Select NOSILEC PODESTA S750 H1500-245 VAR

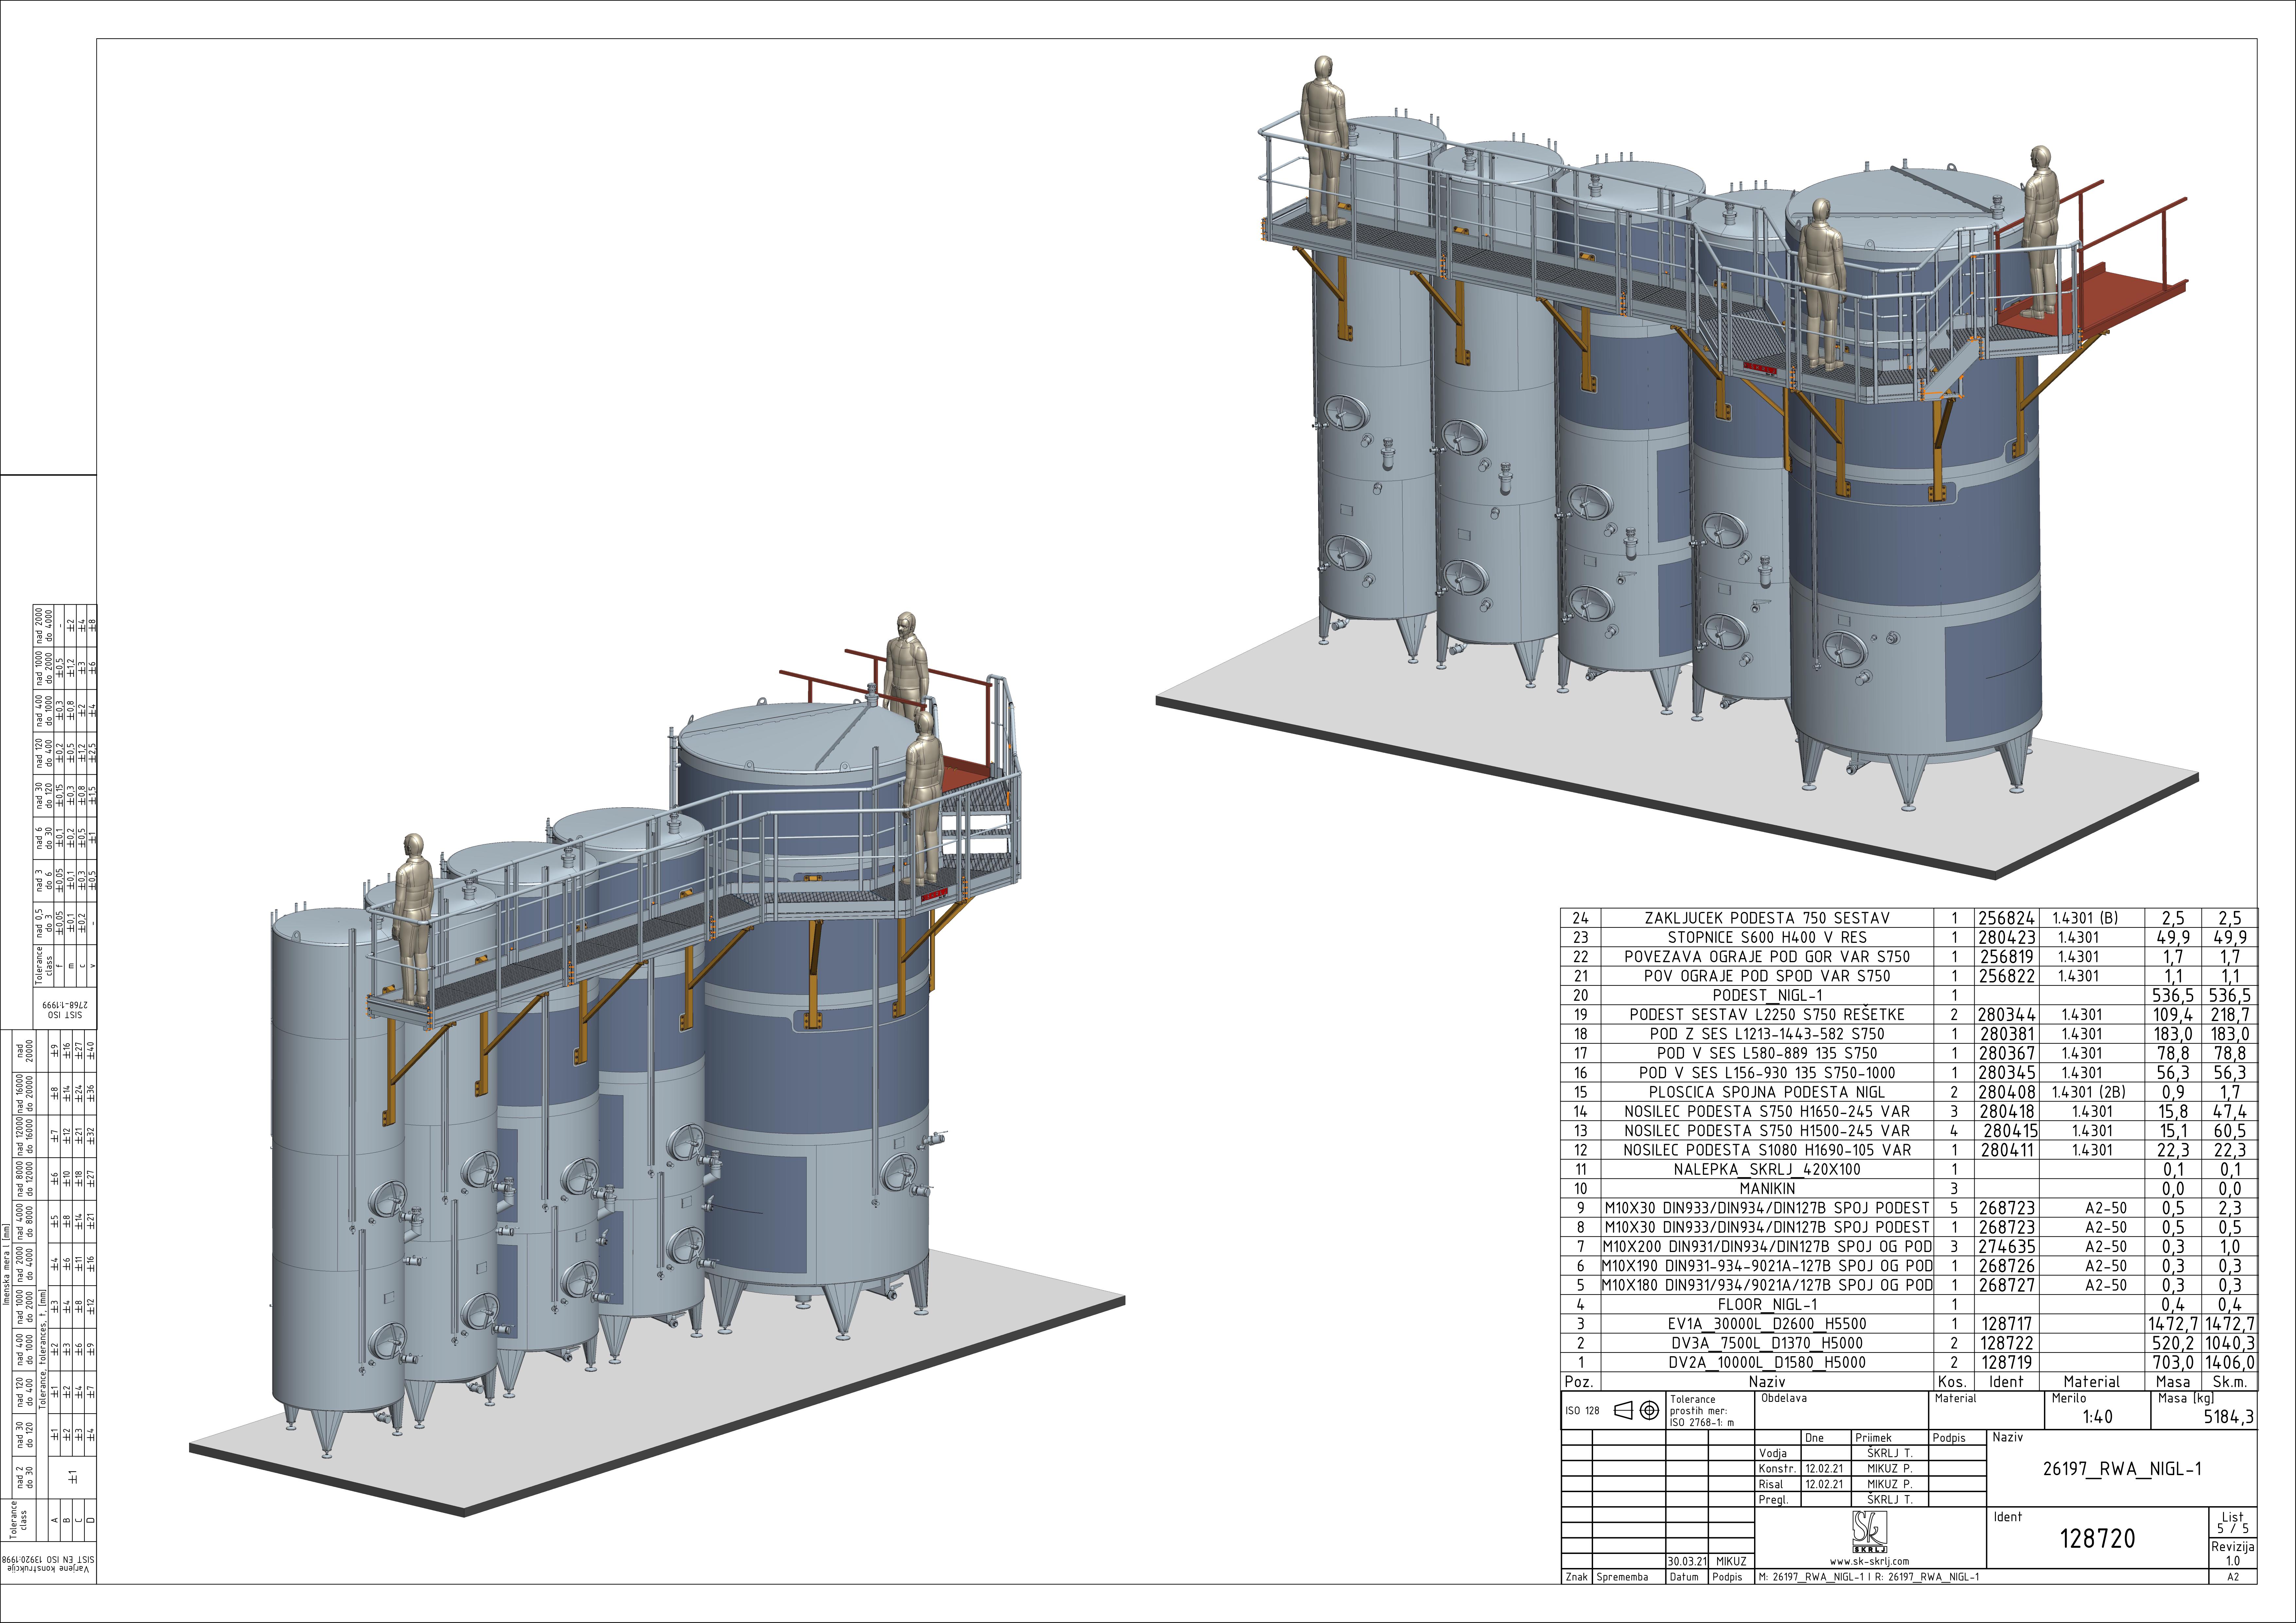tap(1767, 1131)
